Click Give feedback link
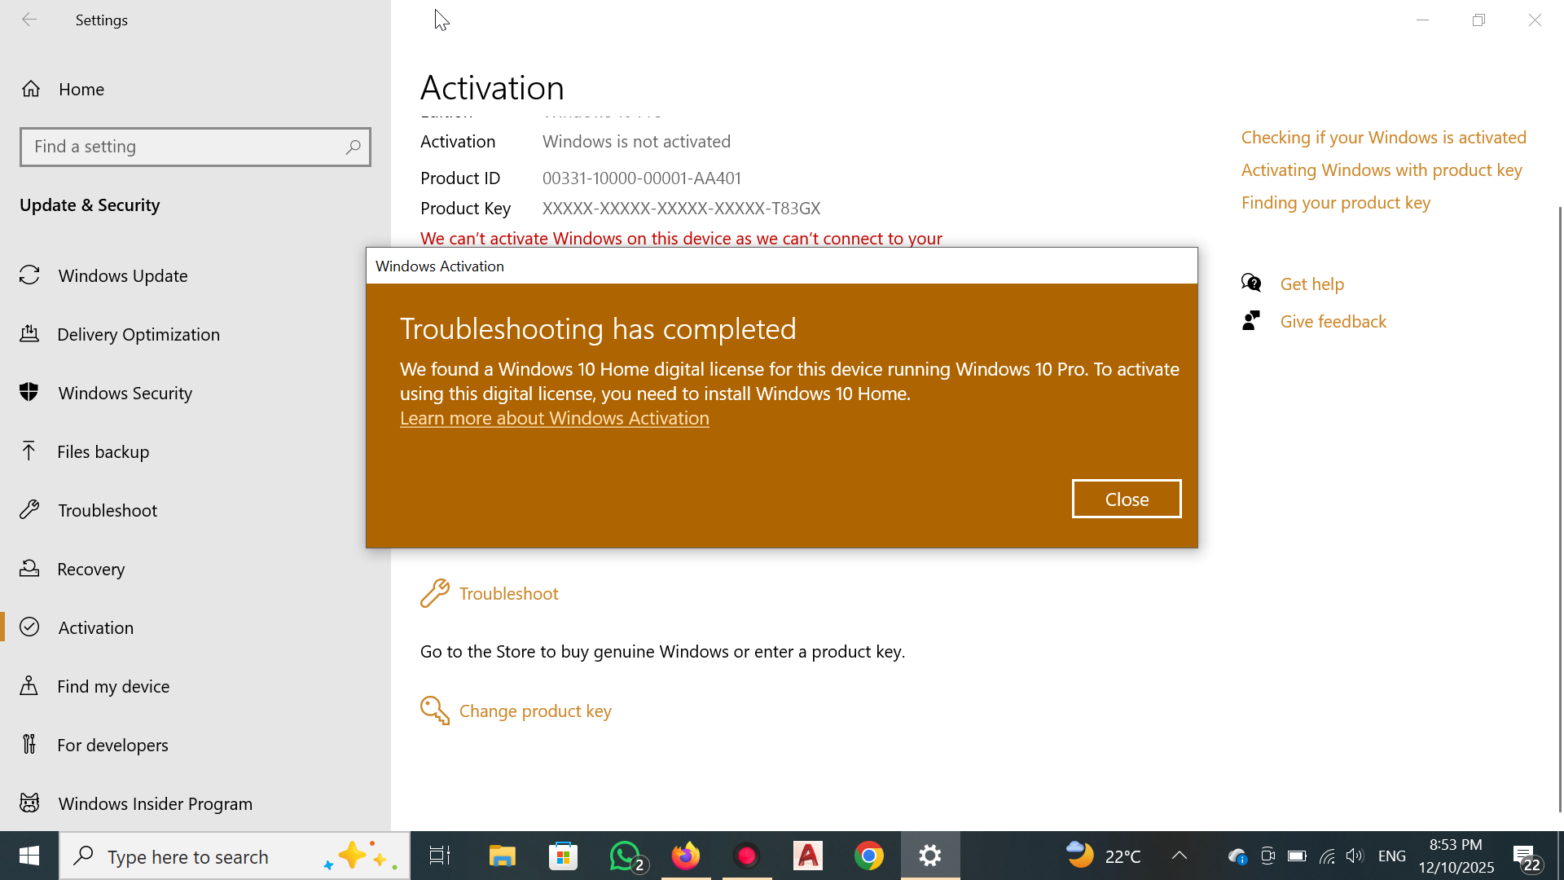 (x=1333, y=321)
